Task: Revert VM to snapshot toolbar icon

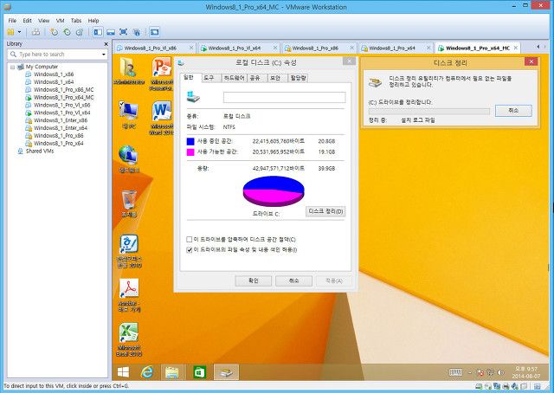Action: click(x=67, y=32)
